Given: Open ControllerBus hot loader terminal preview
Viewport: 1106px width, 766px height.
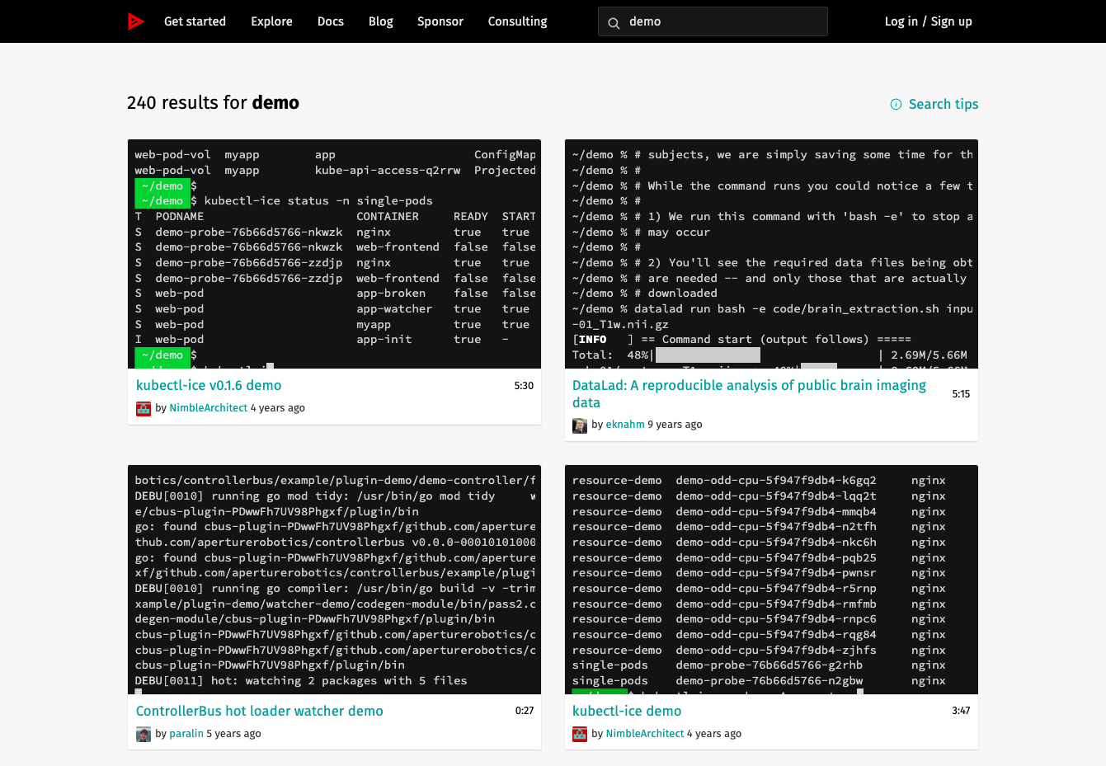Looking at the screenshot, I should pyautogui.click(x=334, y=580).
